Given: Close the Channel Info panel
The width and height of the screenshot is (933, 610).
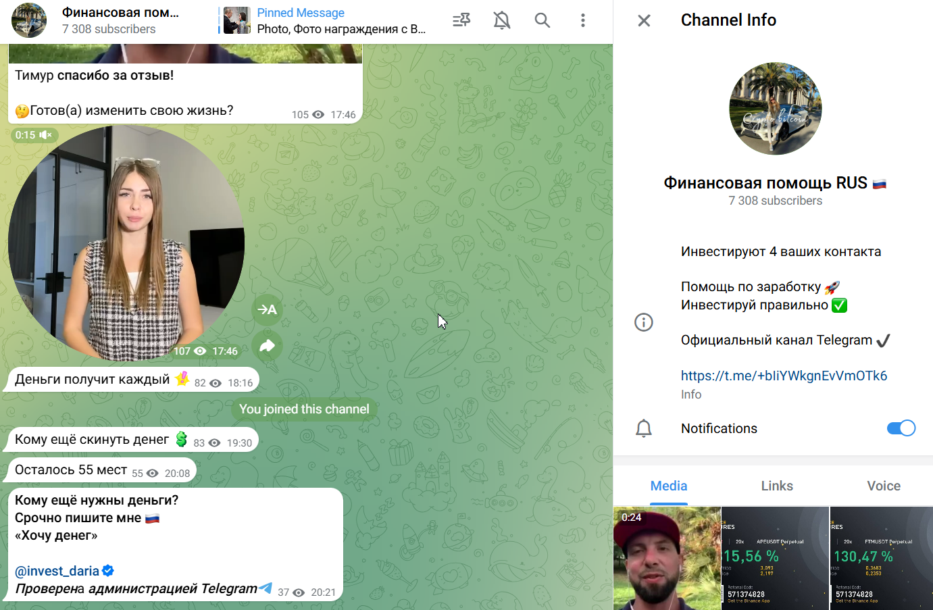Looking at the screenshot, I should point(644,21).
